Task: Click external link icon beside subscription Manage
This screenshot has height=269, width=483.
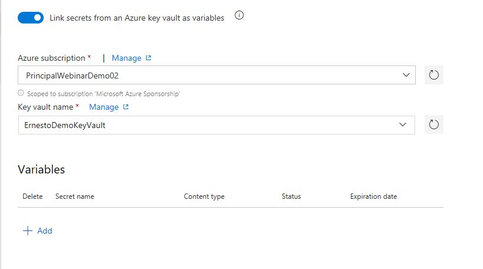Action: click(x=149, y=58)
